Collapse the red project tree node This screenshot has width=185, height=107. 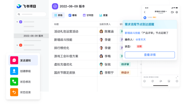click(17, 45)
